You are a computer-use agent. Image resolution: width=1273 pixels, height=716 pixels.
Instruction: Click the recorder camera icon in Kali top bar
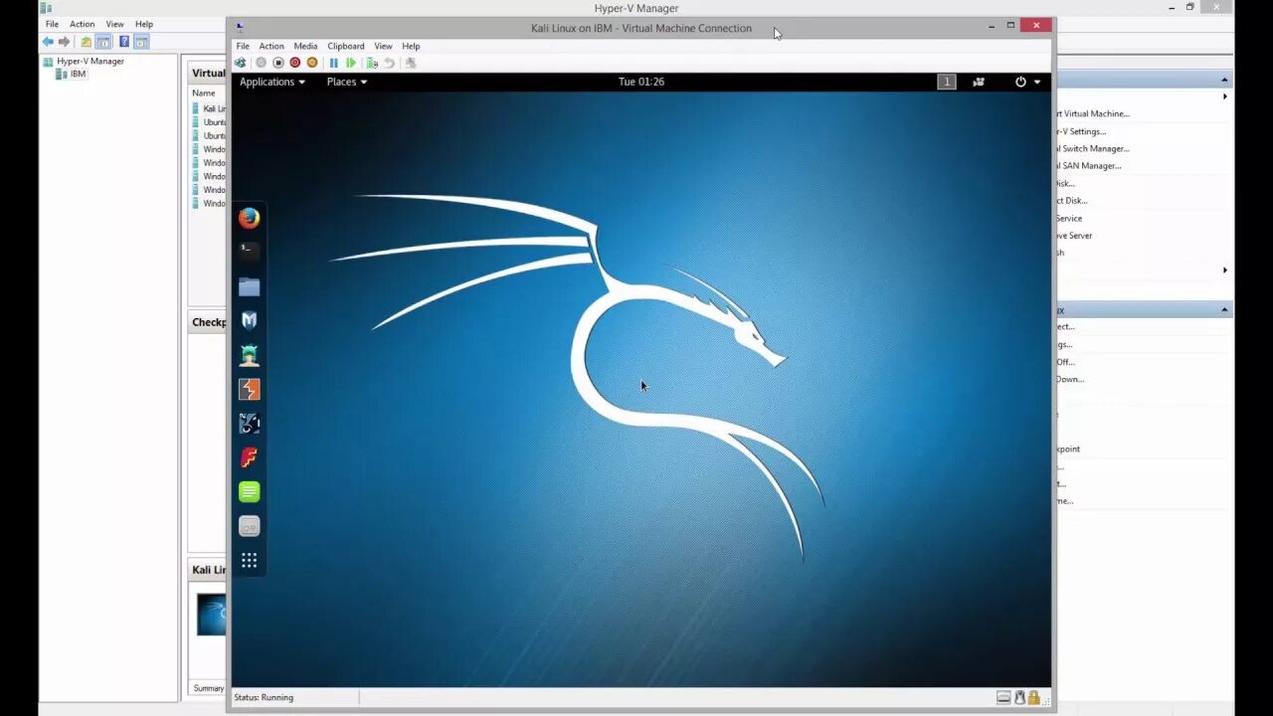point(979,82)
